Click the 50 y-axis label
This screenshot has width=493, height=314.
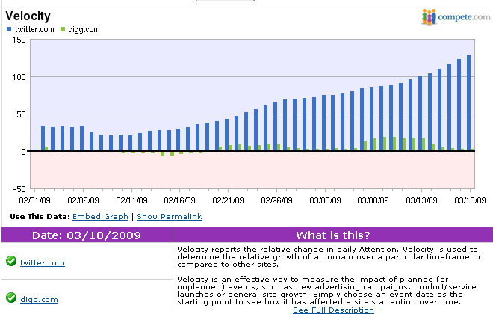pos(21,114)
